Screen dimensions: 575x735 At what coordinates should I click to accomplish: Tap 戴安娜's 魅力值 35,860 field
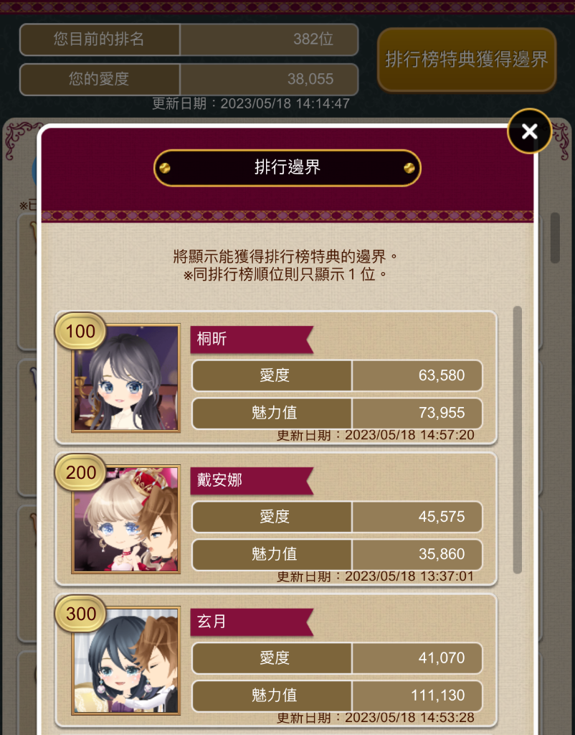[x=337, y=555]
